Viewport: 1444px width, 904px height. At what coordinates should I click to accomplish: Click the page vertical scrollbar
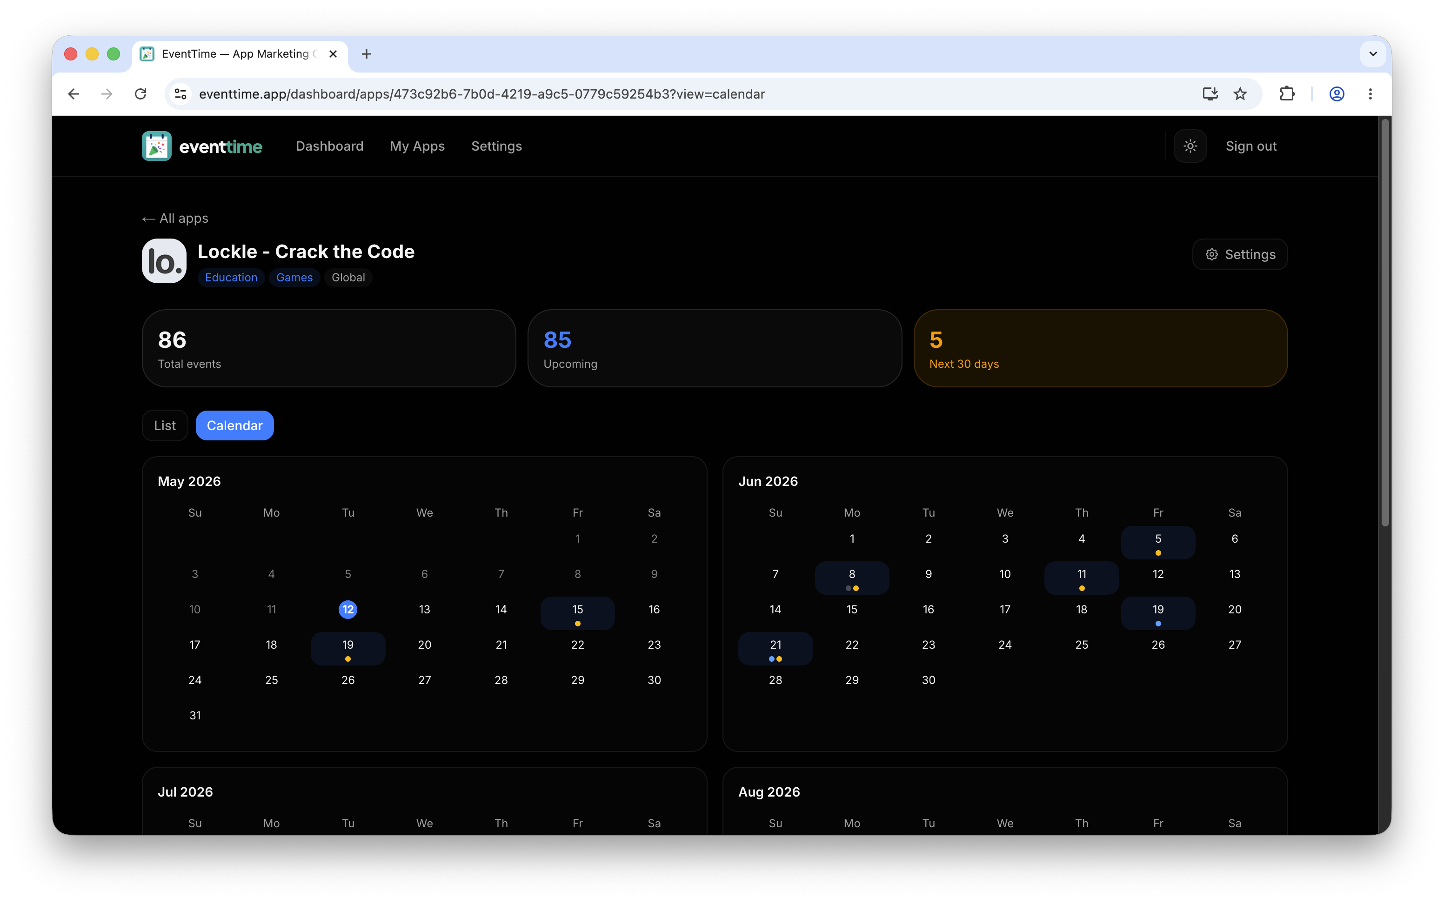1385,323
